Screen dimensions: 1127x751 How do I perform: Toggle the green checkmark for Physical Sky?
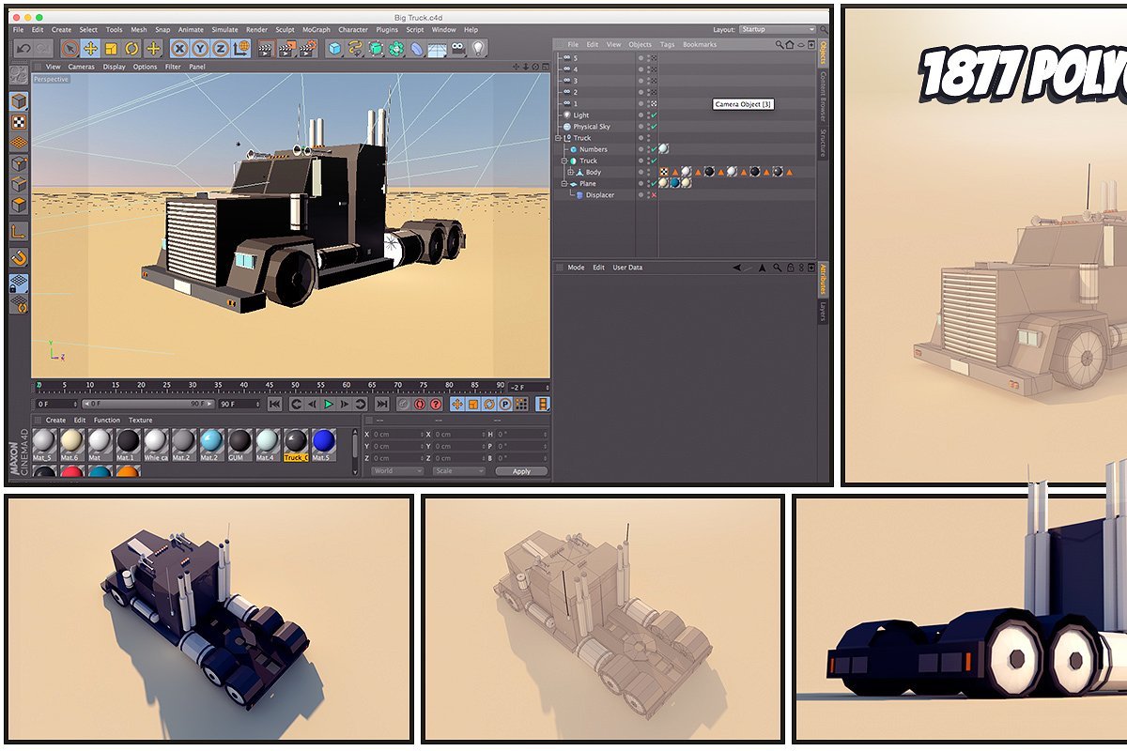654,127
